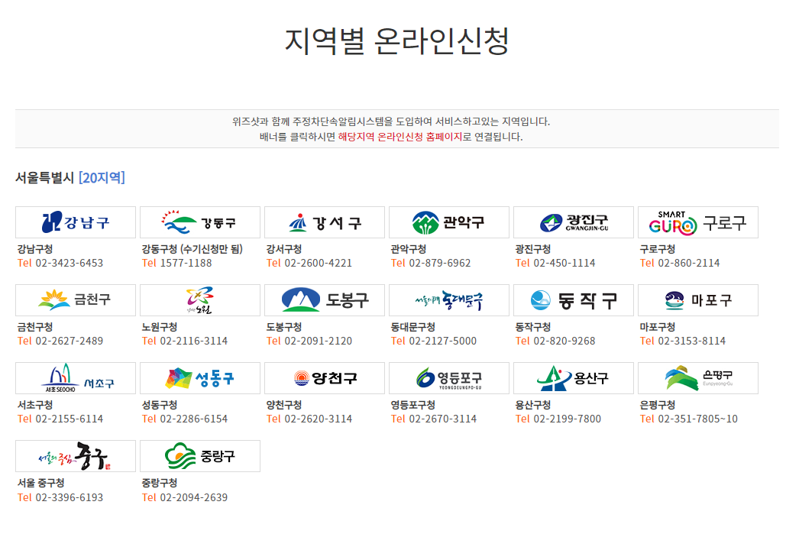Click phone number 02-879-6962
The height and width of the screenshot is (534, 799).
coord(440,264)
